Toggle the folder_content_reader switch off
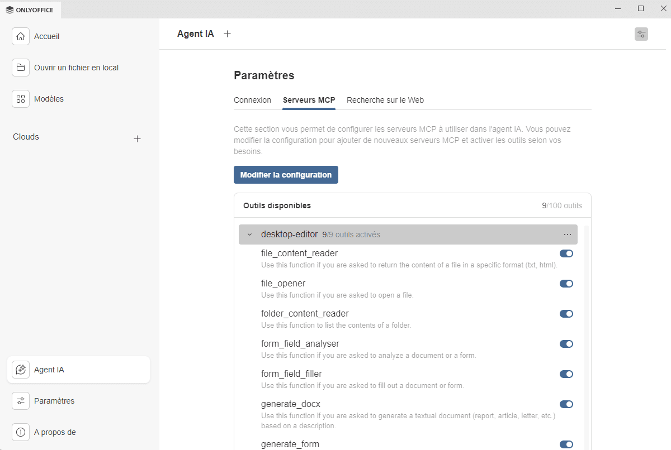 566,314
